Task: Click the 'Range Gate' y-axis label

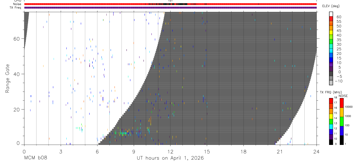Action: click(x=8, y=79)
